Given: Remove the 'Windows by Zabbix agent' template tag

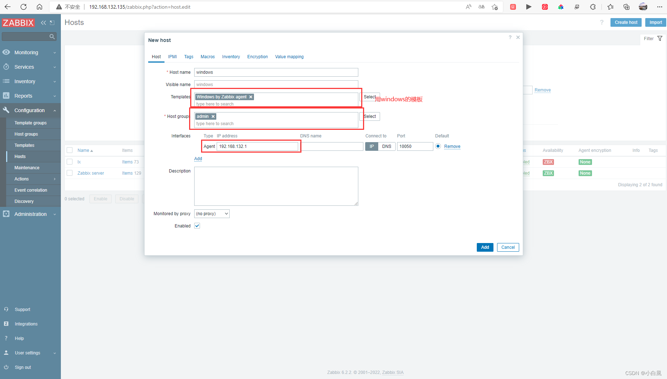Looking at the screenshot, I should tap(251, 97).
